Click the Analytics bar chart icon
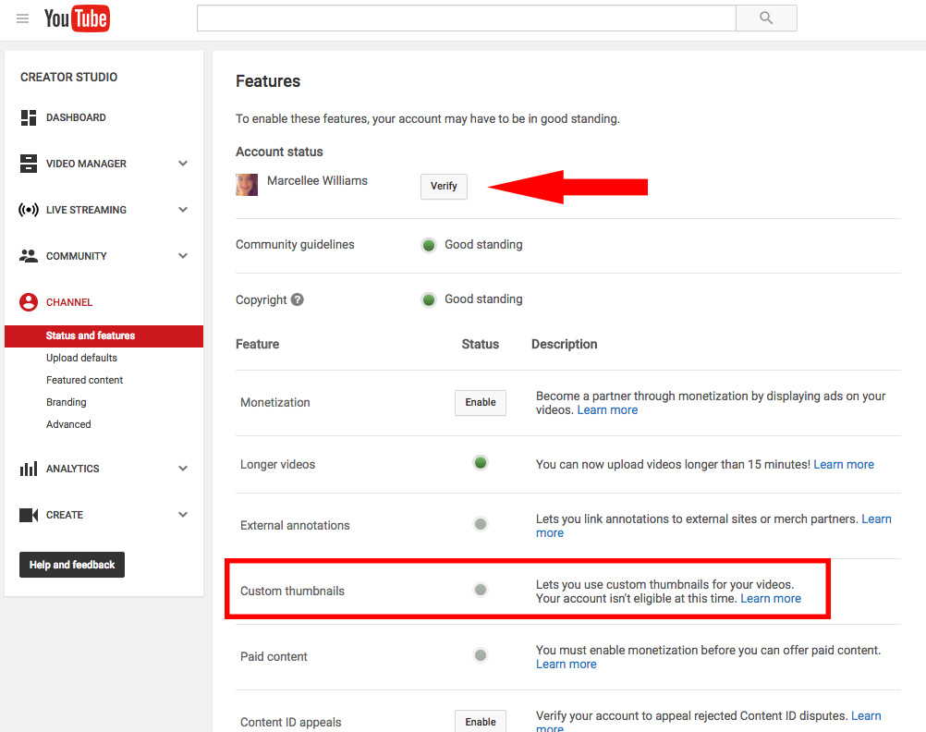The image size is (926, 732). click(29, 469)
